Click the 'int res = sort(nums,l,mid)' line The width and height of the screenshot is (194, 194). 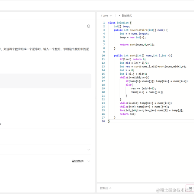click(x=153, y=67)
